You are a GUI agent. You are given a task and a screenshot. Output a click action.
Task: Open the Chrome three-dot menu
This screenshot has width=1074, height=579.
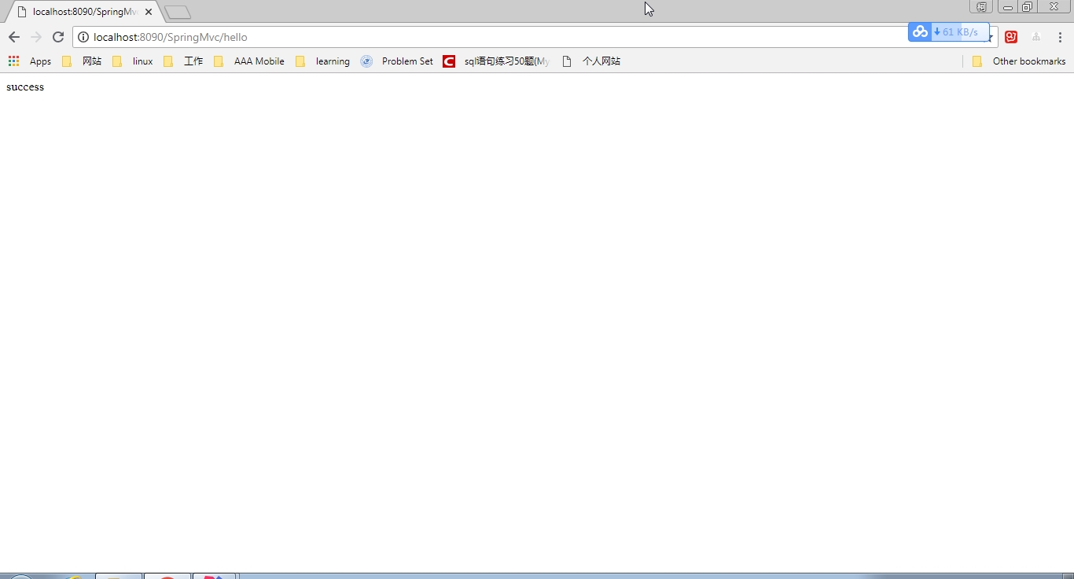pyautogui.click(x=1060, y=37)
